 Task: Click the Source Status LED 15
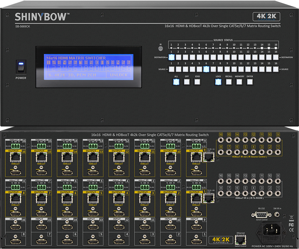269,48
